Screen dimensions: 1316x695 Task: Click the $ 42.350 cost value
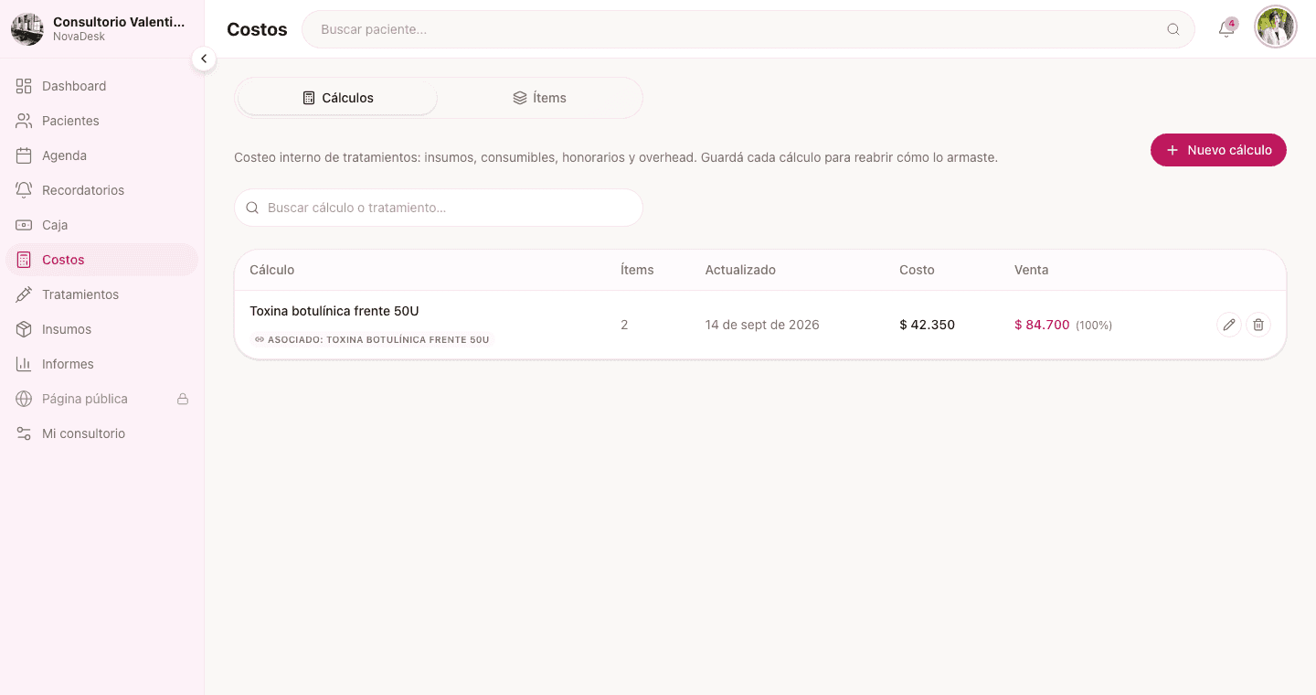(927, 325)
